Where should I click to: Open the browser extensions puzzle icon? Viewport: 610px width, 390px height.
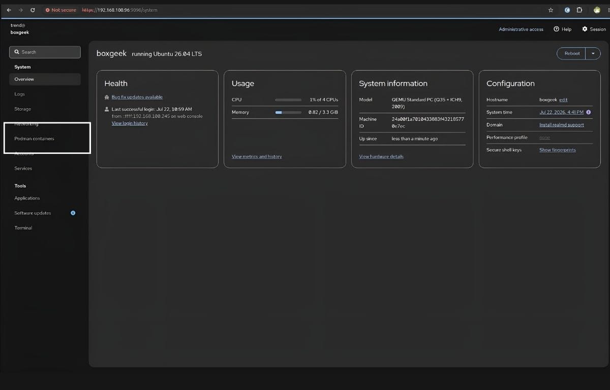(579, 10)
